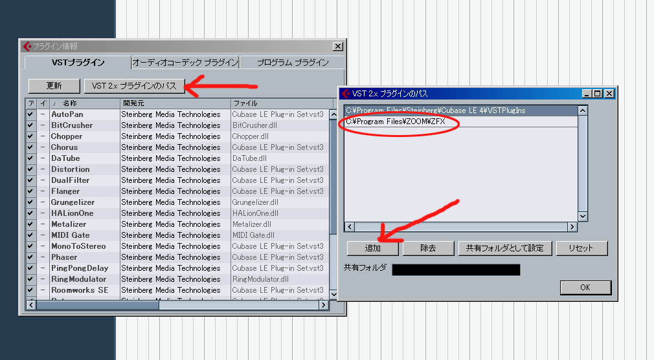The width and height of the screenshot is (654, 360).
Task: Select the C:¥Program Files¥ZOOM¥ZFX path
Action: [x=461, y=122]
